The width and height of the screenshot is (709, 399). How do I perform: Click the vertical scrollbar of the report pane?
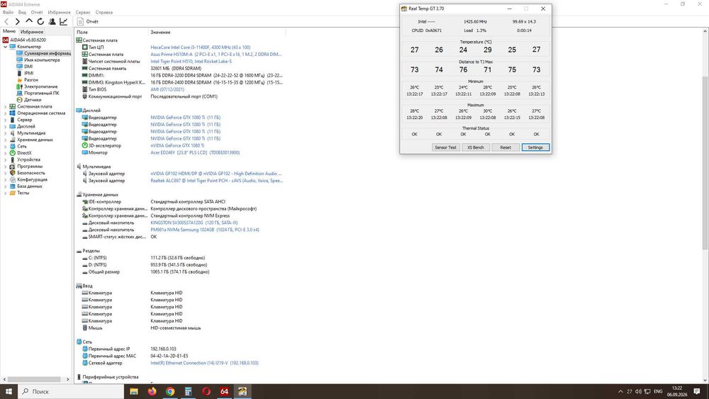point(705,163)
